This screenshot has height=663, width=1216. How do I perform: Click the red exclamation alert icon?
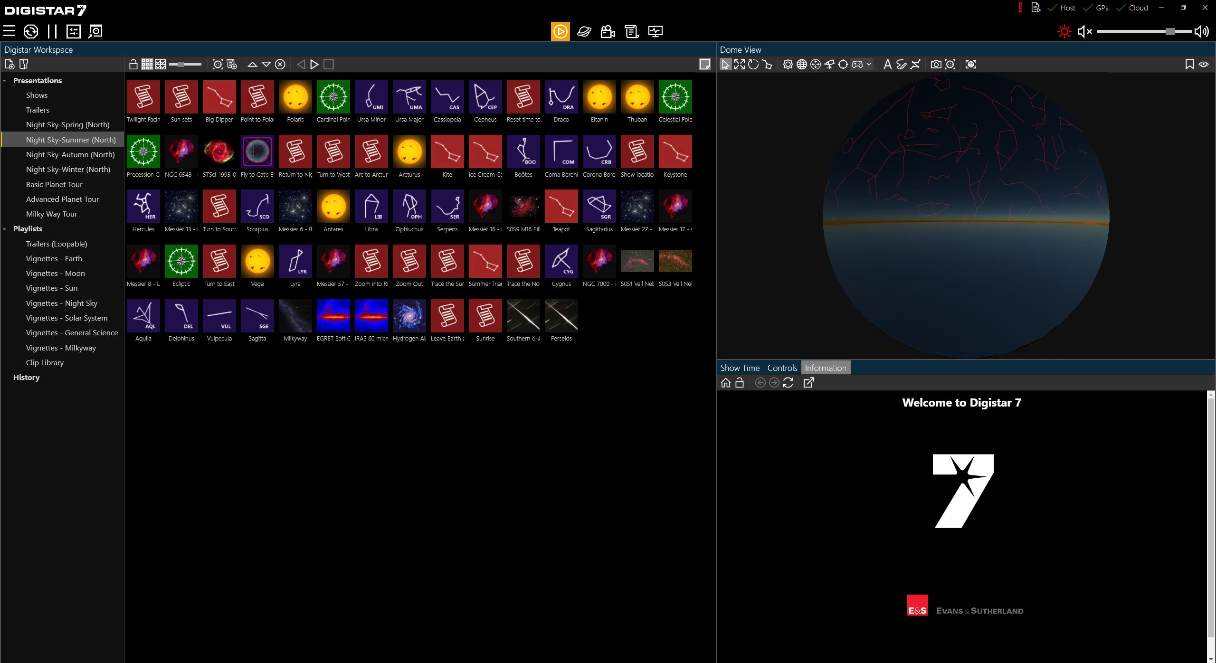1020,8
